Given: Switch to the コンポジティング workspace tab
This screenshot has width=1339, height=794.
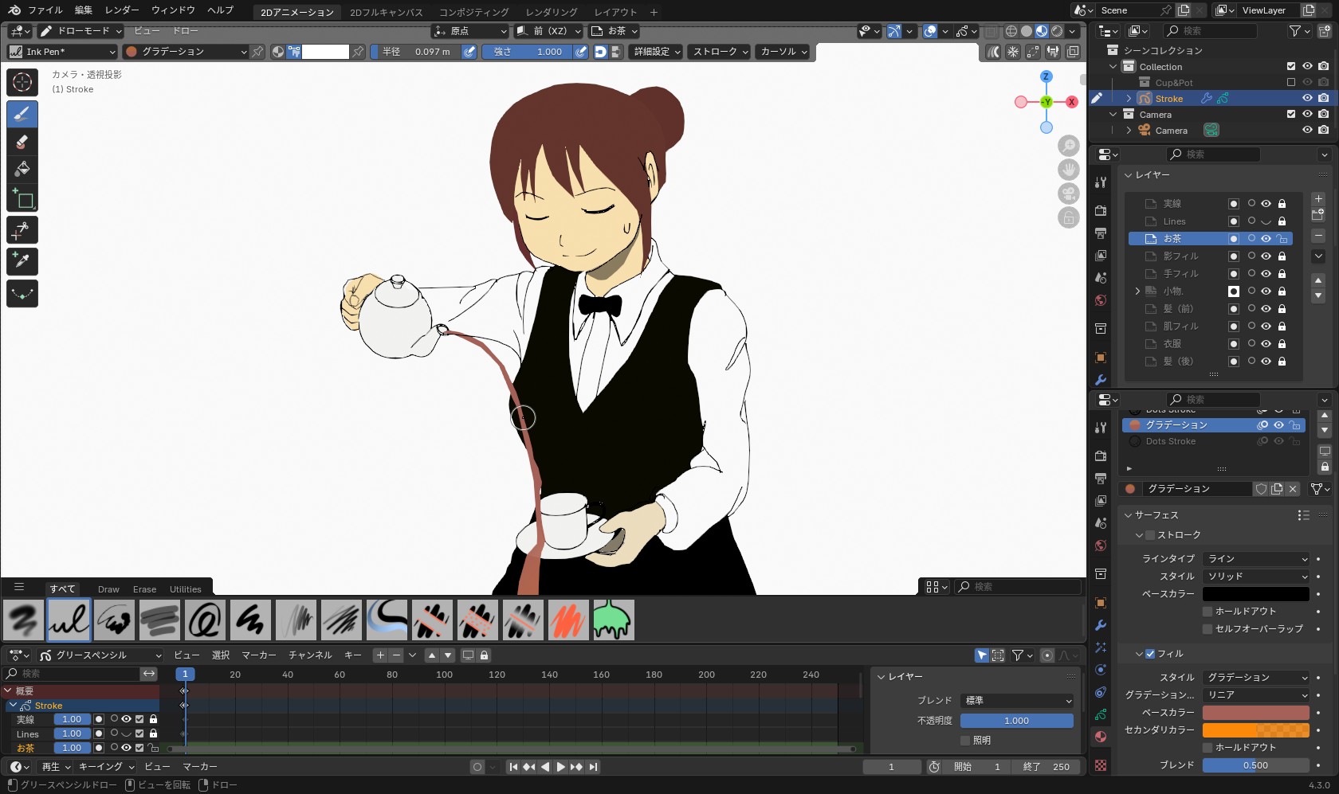Looking at the screenshot, I should [x=474, y=12].
